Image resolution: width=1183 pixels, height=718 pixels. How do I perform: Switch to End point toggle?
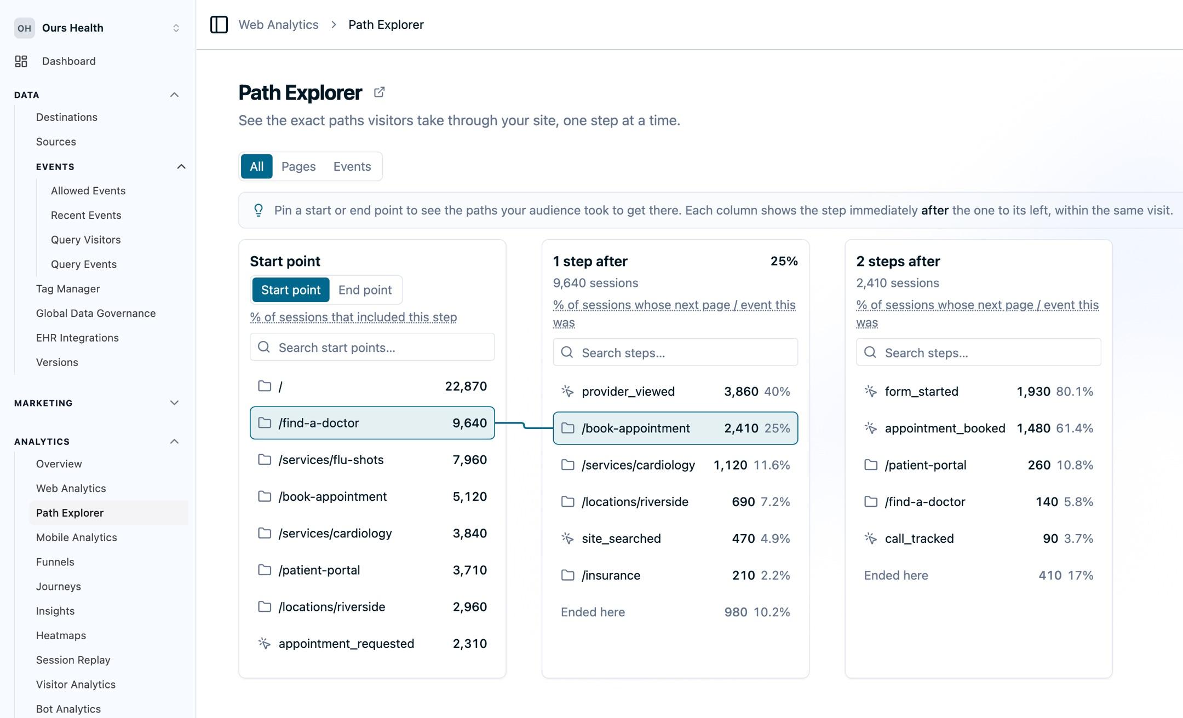coord(365,289)
